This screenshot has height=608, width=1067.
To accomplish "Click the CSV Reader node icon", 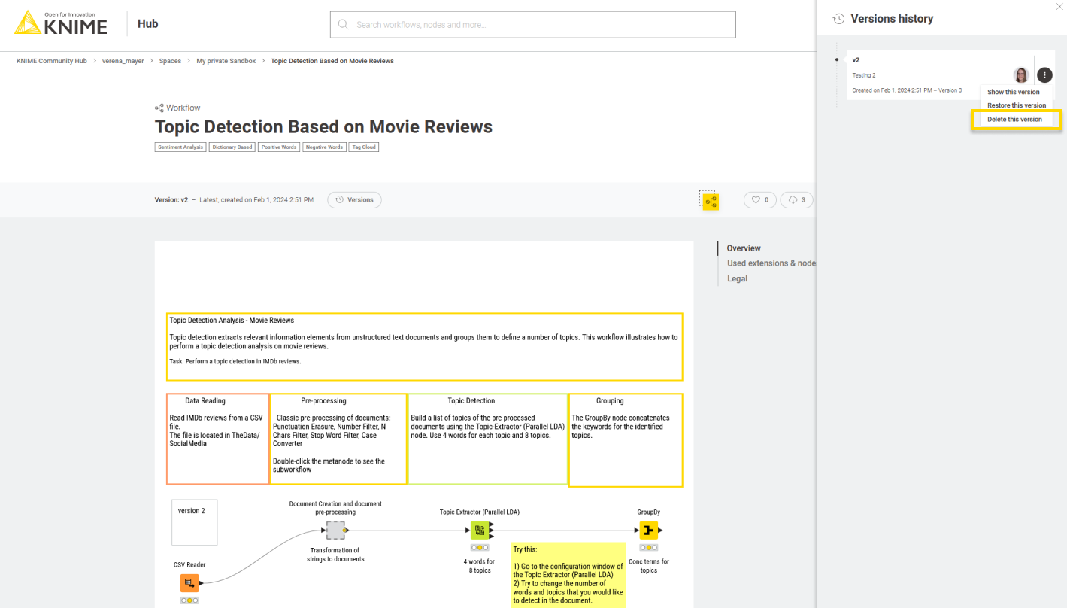I will 189,583.
